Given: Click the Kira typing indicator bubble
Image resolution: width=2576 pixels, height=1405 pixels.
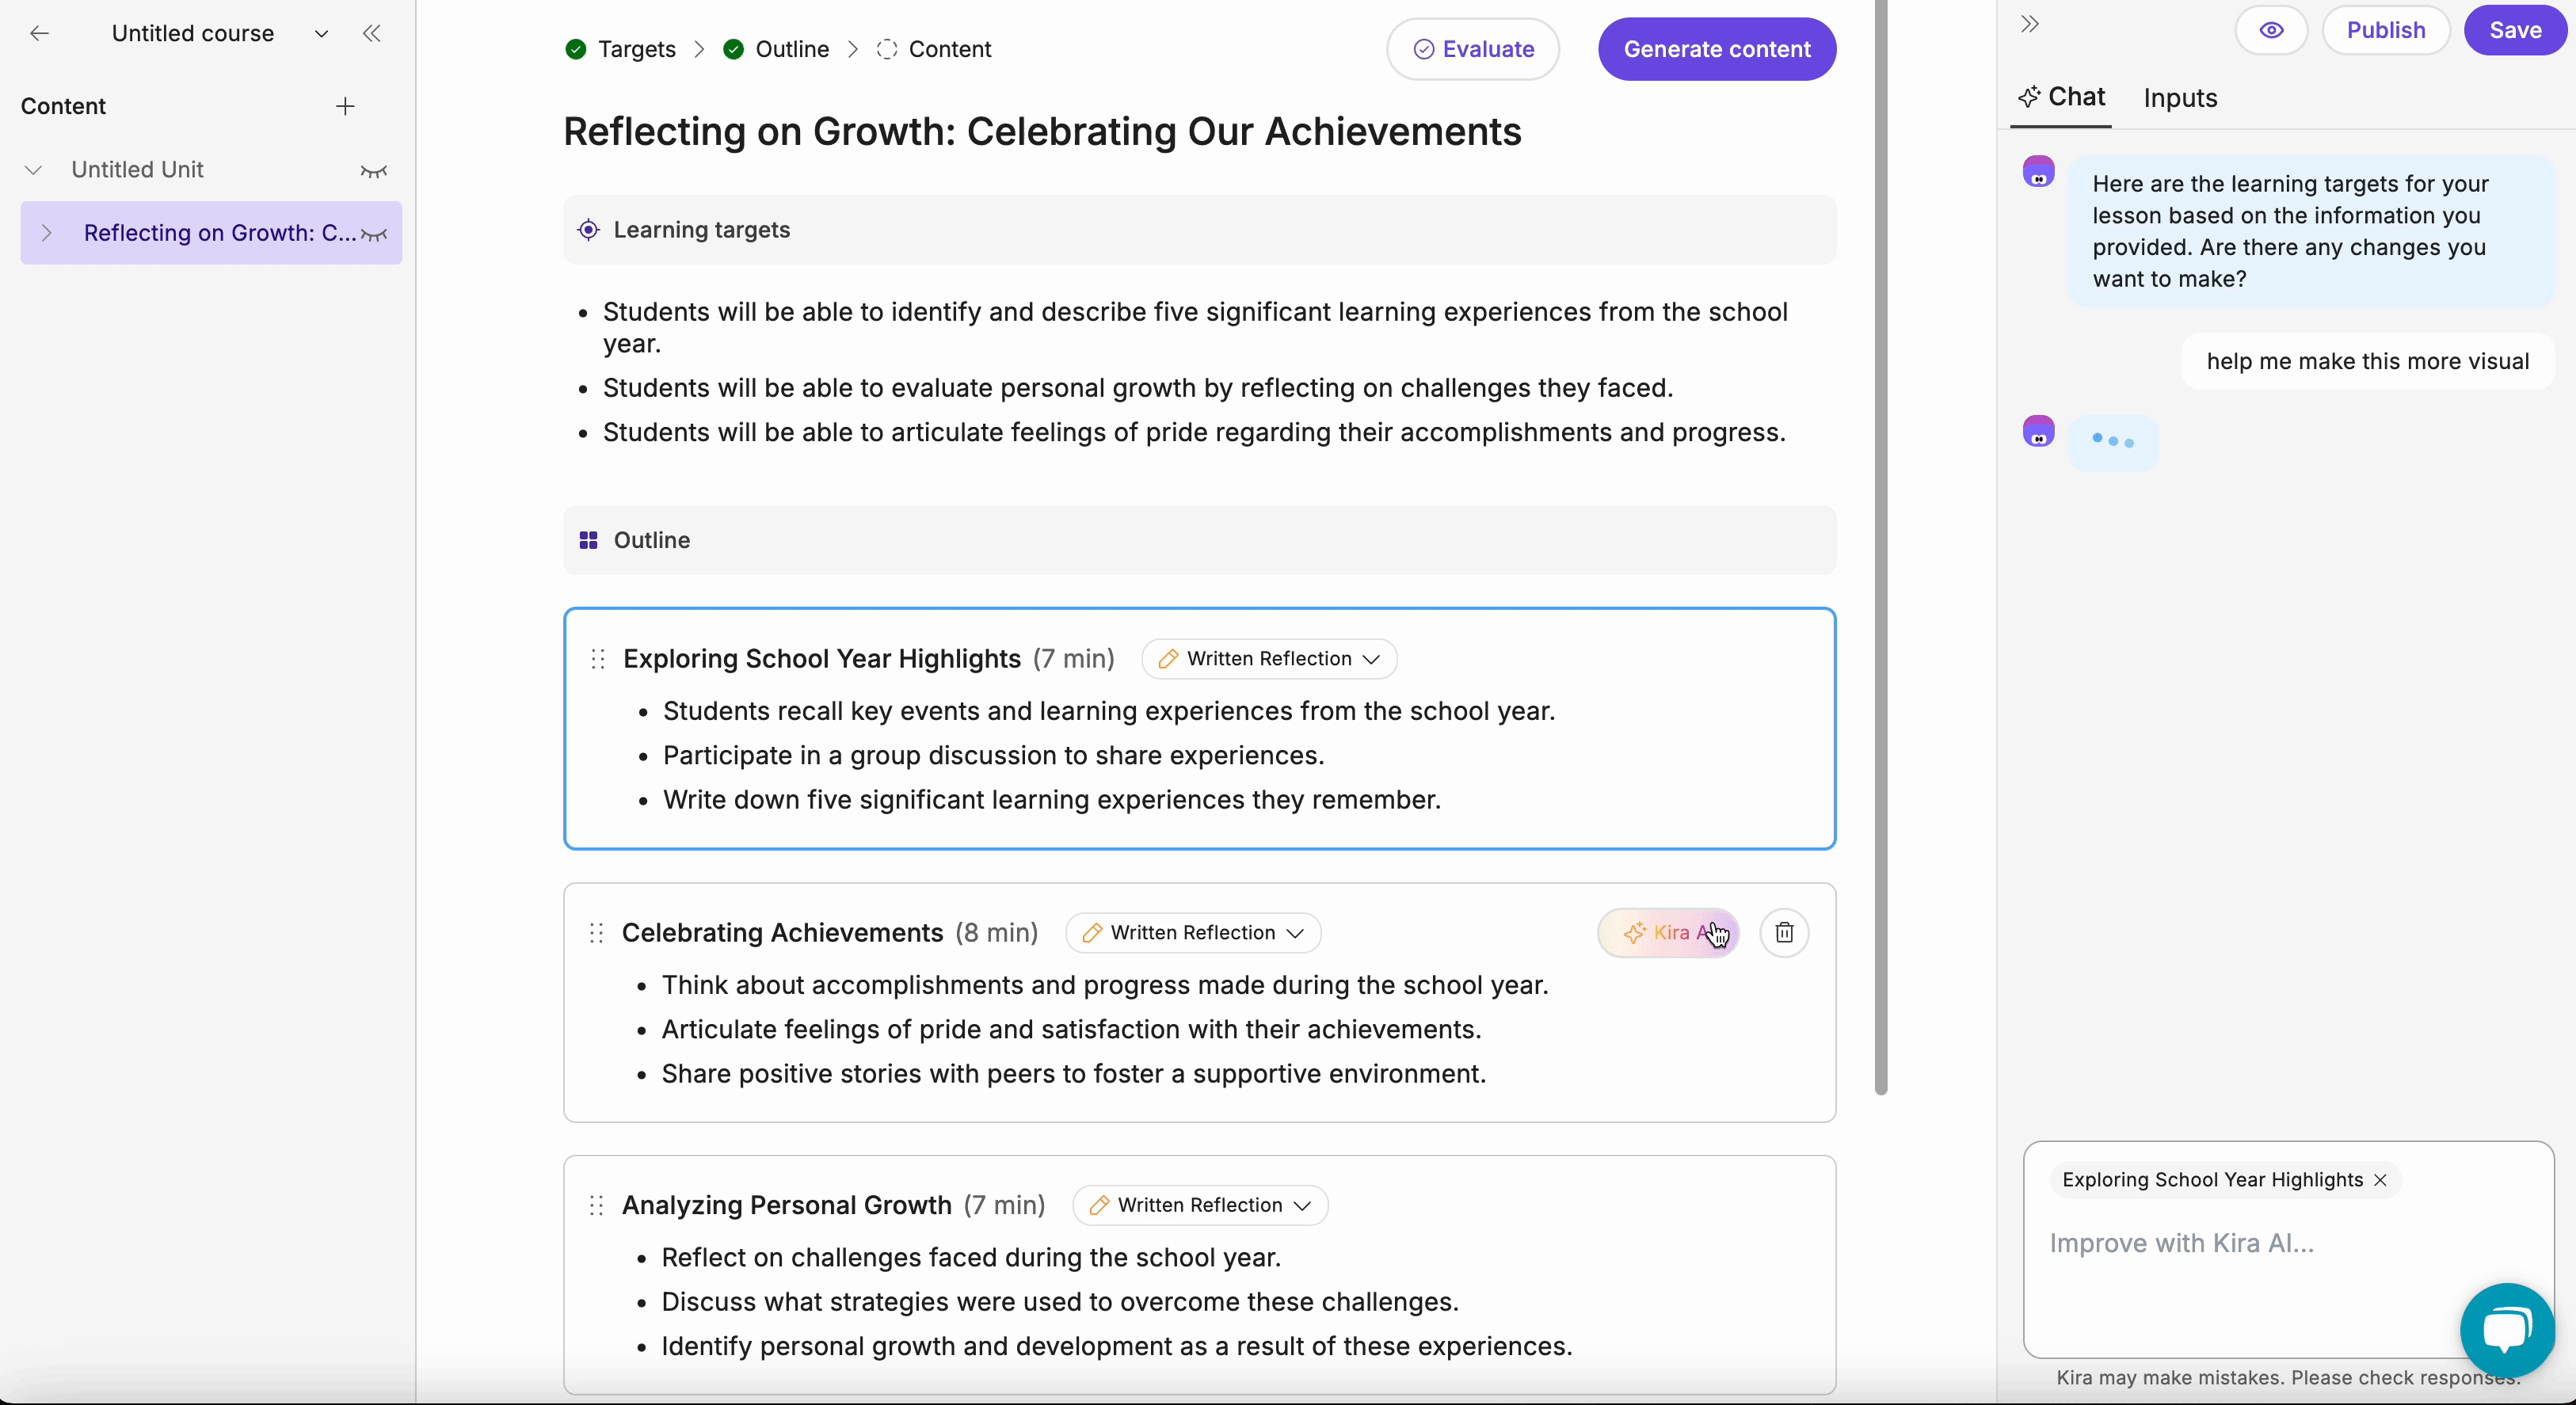Looking at the screenshot, I should click(2113, 441).
